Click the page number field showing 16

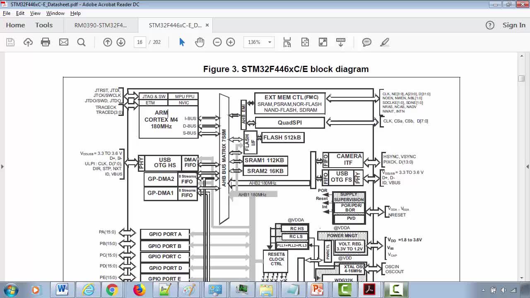140,42
